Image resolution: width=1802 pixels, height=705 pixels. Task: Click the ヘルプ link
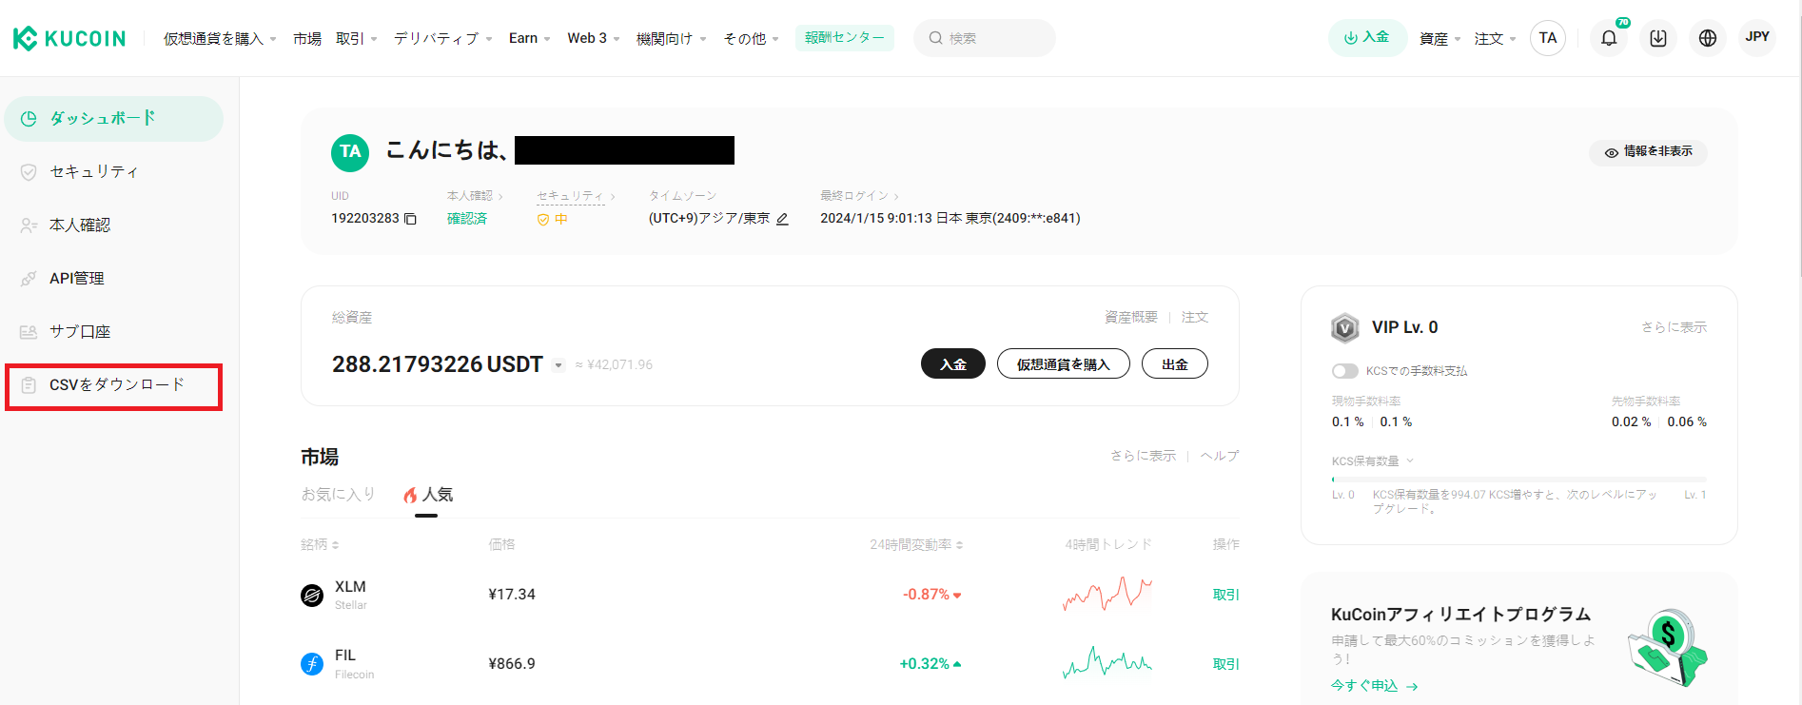coord(1220,457)
